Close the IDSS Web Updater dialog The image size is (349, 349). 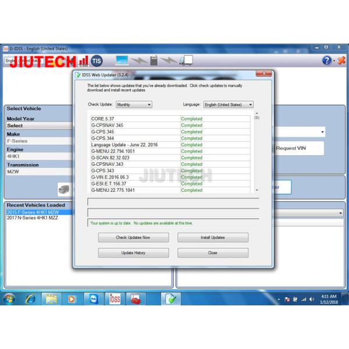coord(263,73)
